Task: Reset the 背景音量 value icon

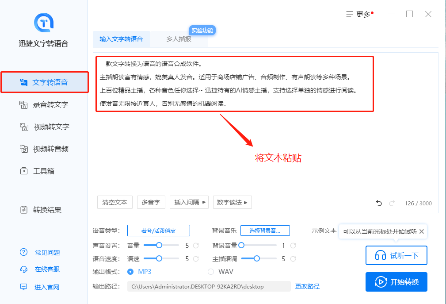Action: 293,245
